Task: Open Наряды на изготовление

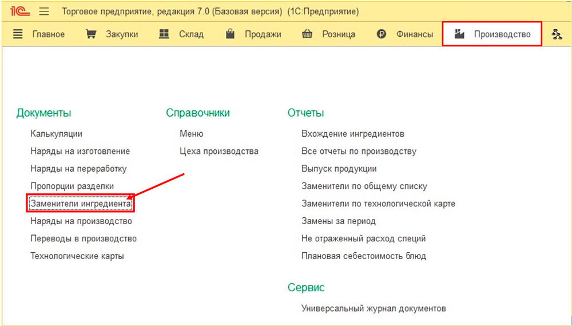Action: pyautogui.click(x=80, y=152)
